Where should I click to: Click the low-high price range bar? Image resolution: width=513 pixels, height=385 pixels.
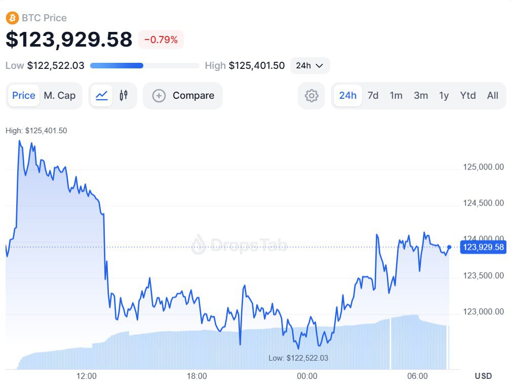[x=144, y=65]
